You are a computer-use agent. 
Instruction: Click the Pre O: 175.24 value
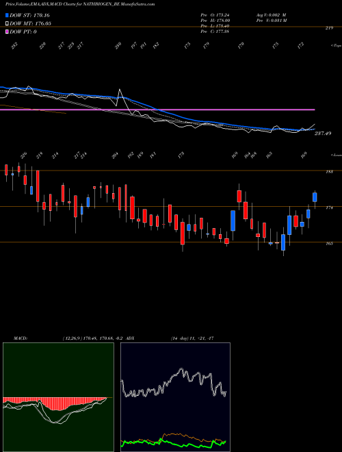pyautogui.click(x=215, y=15)
